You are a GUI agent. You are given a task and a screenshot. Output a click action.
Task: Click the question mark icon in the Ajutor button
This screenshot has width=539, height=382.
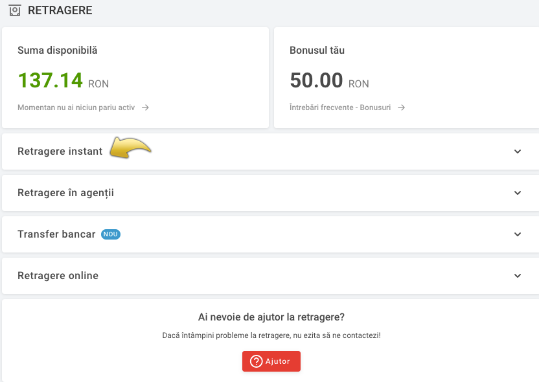tap(256, 361)
